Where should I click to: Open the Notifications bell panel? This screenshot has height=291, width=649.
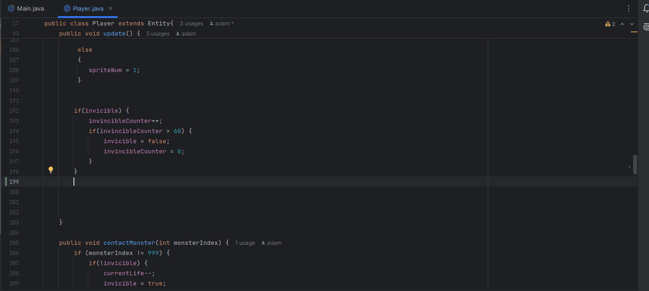[646, 9]
